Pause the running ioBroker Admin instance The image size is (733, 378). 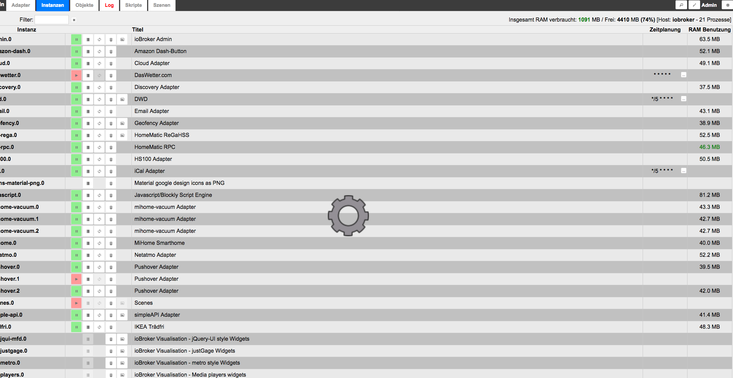click(x=76, y=39)
